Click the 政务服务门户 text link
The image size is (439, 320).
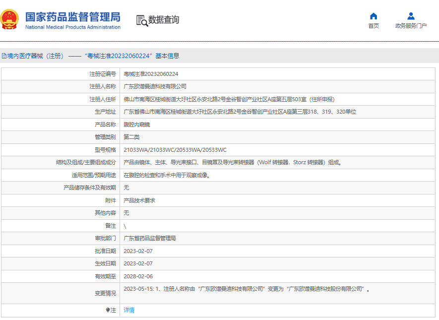411,26
